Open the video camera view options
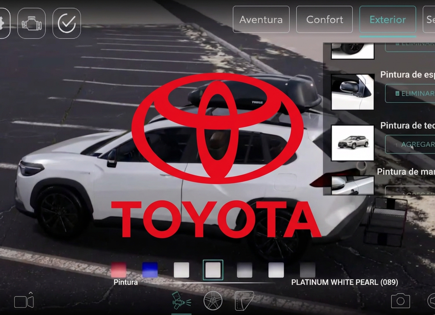Viewport: 435px width, 315px height. (24, 301)
